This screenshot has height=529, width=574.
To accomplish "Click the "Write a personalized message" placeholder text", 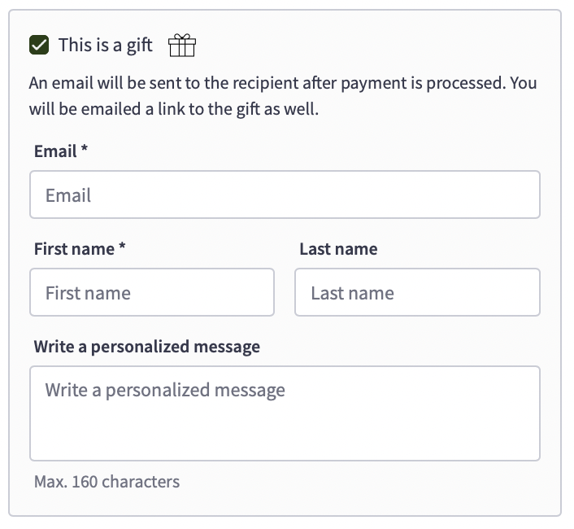I will (x=165, y=390).
